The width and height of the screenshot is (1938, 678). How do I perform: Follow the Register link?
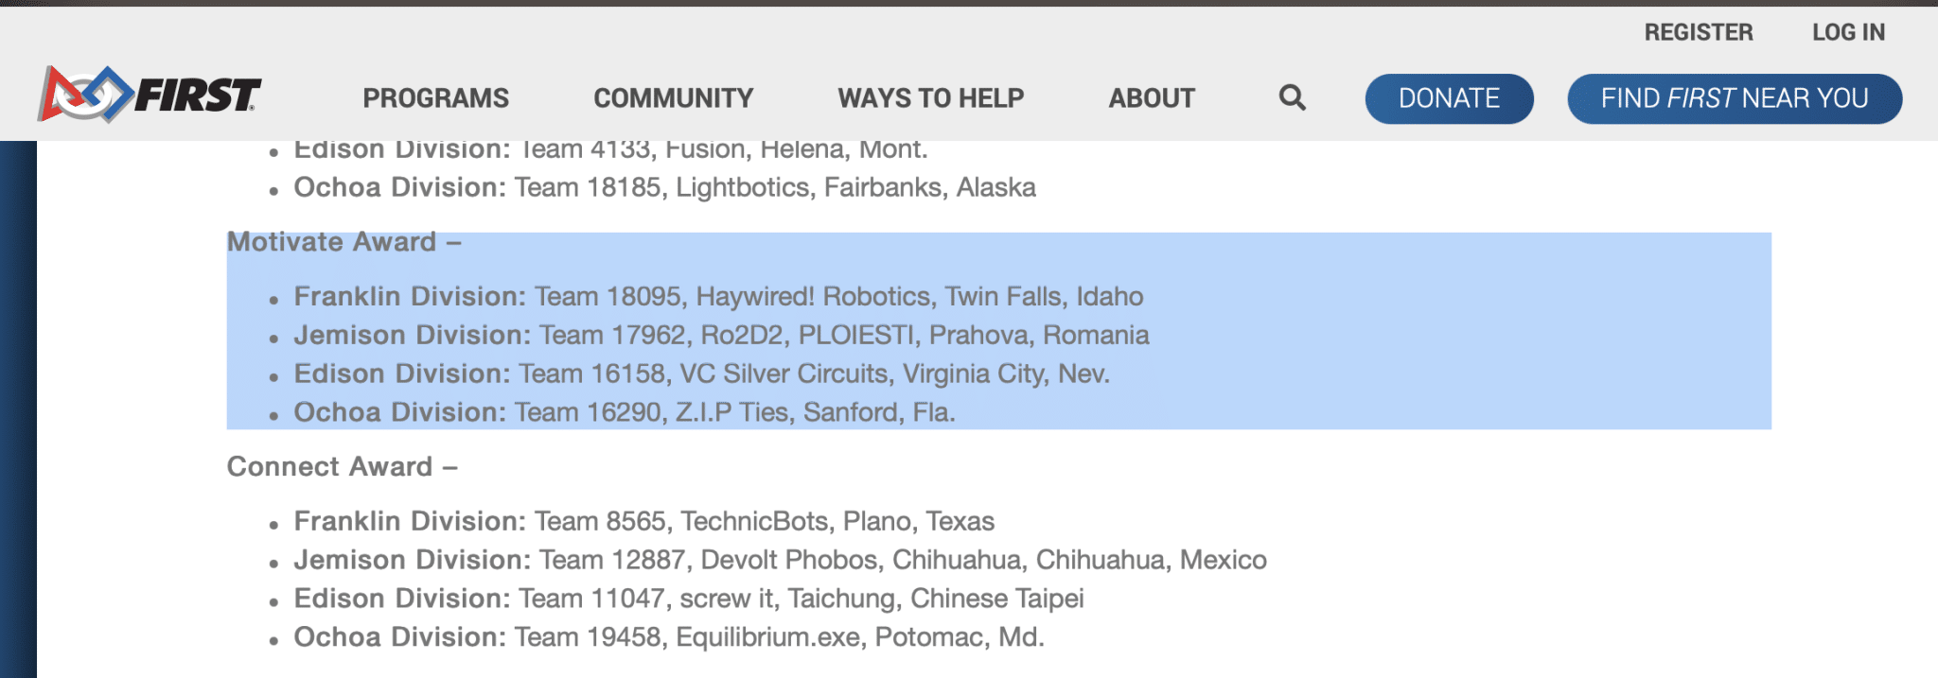coord(1698,32)
